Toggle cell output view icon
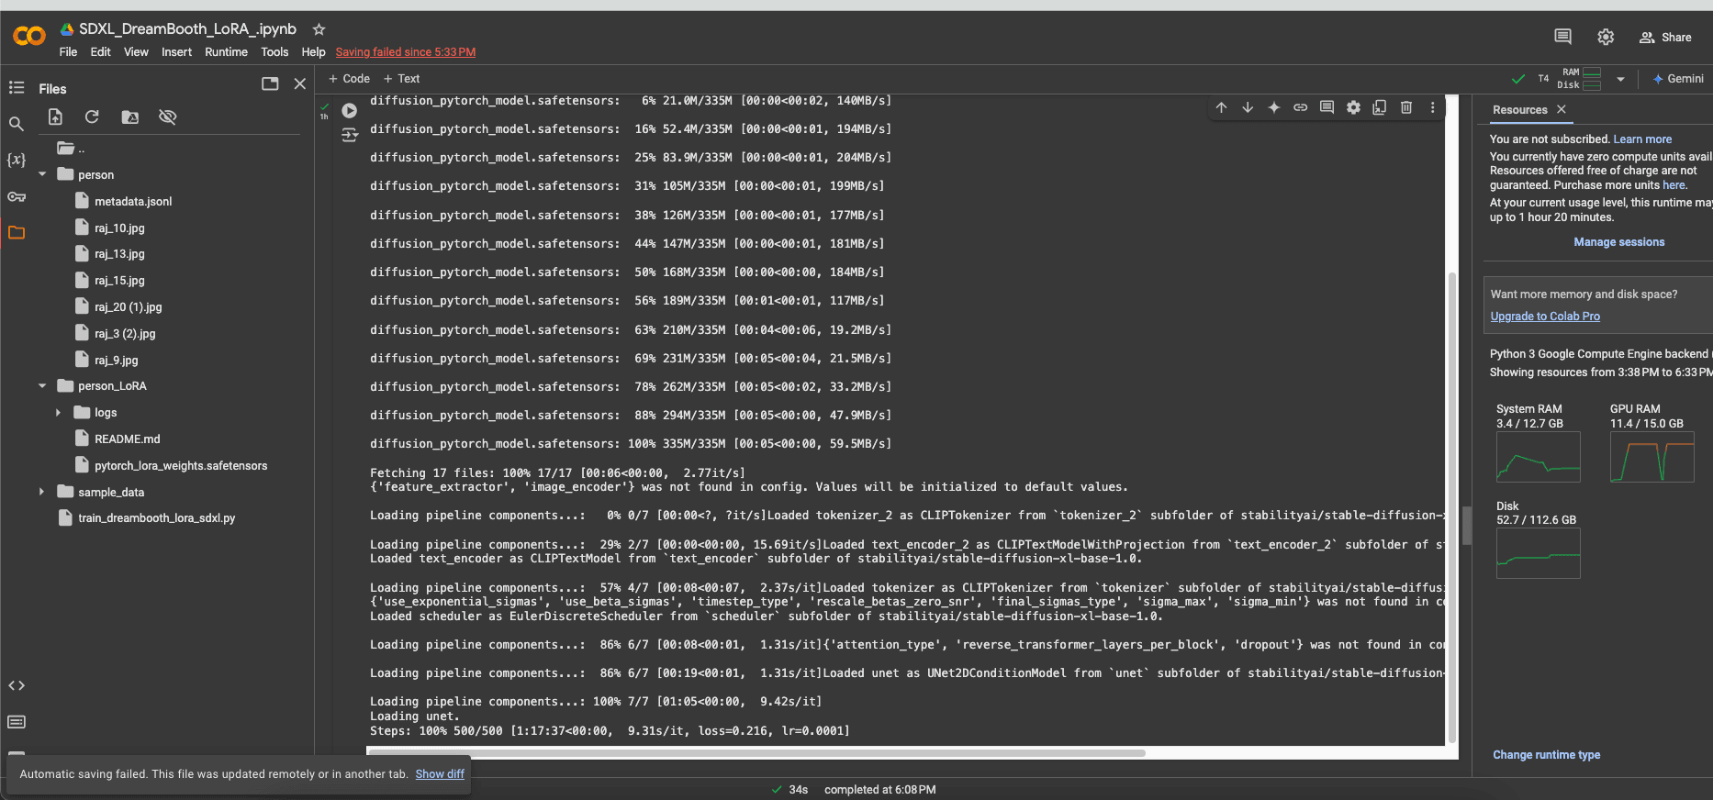The width and height of the screenshot is (1713, 800). coord(349,136)
